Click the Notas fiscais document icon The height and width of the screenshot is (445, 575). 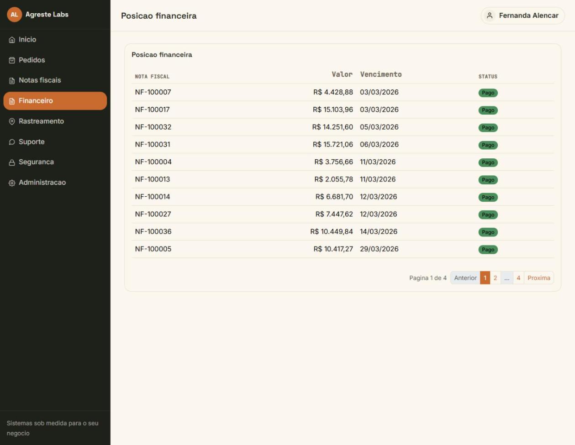click(12, 81)
